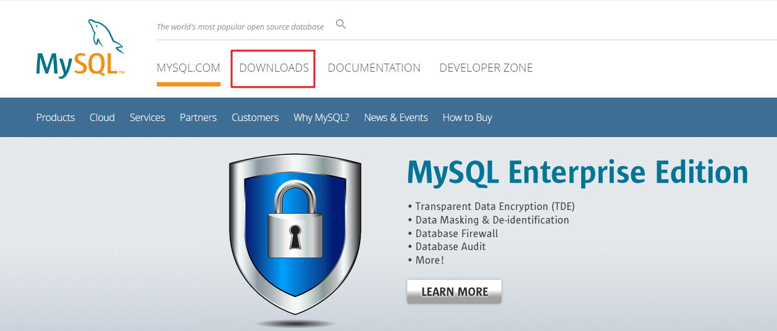Open the Customers page
Viewport: 777px width, 331px height.
pos(255,117)
